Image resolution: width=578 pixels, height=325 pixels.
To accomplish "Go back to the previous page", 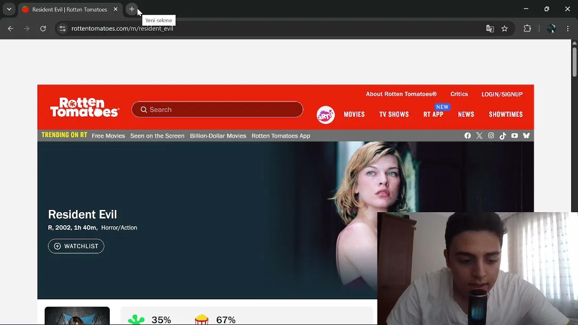I will tap(11, 28).
